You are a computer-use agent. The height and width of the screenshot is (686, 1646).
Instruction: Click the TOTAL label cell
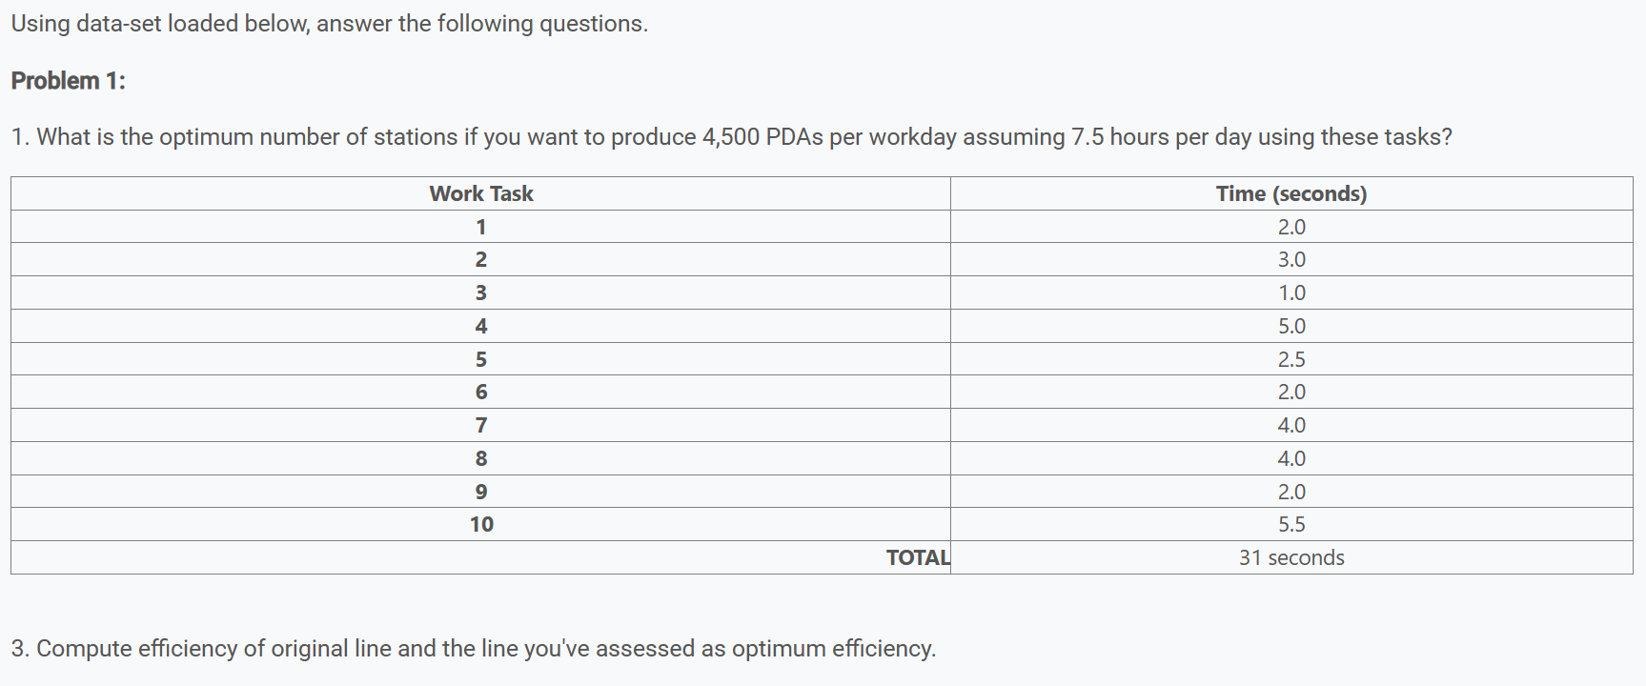(918, 557)
